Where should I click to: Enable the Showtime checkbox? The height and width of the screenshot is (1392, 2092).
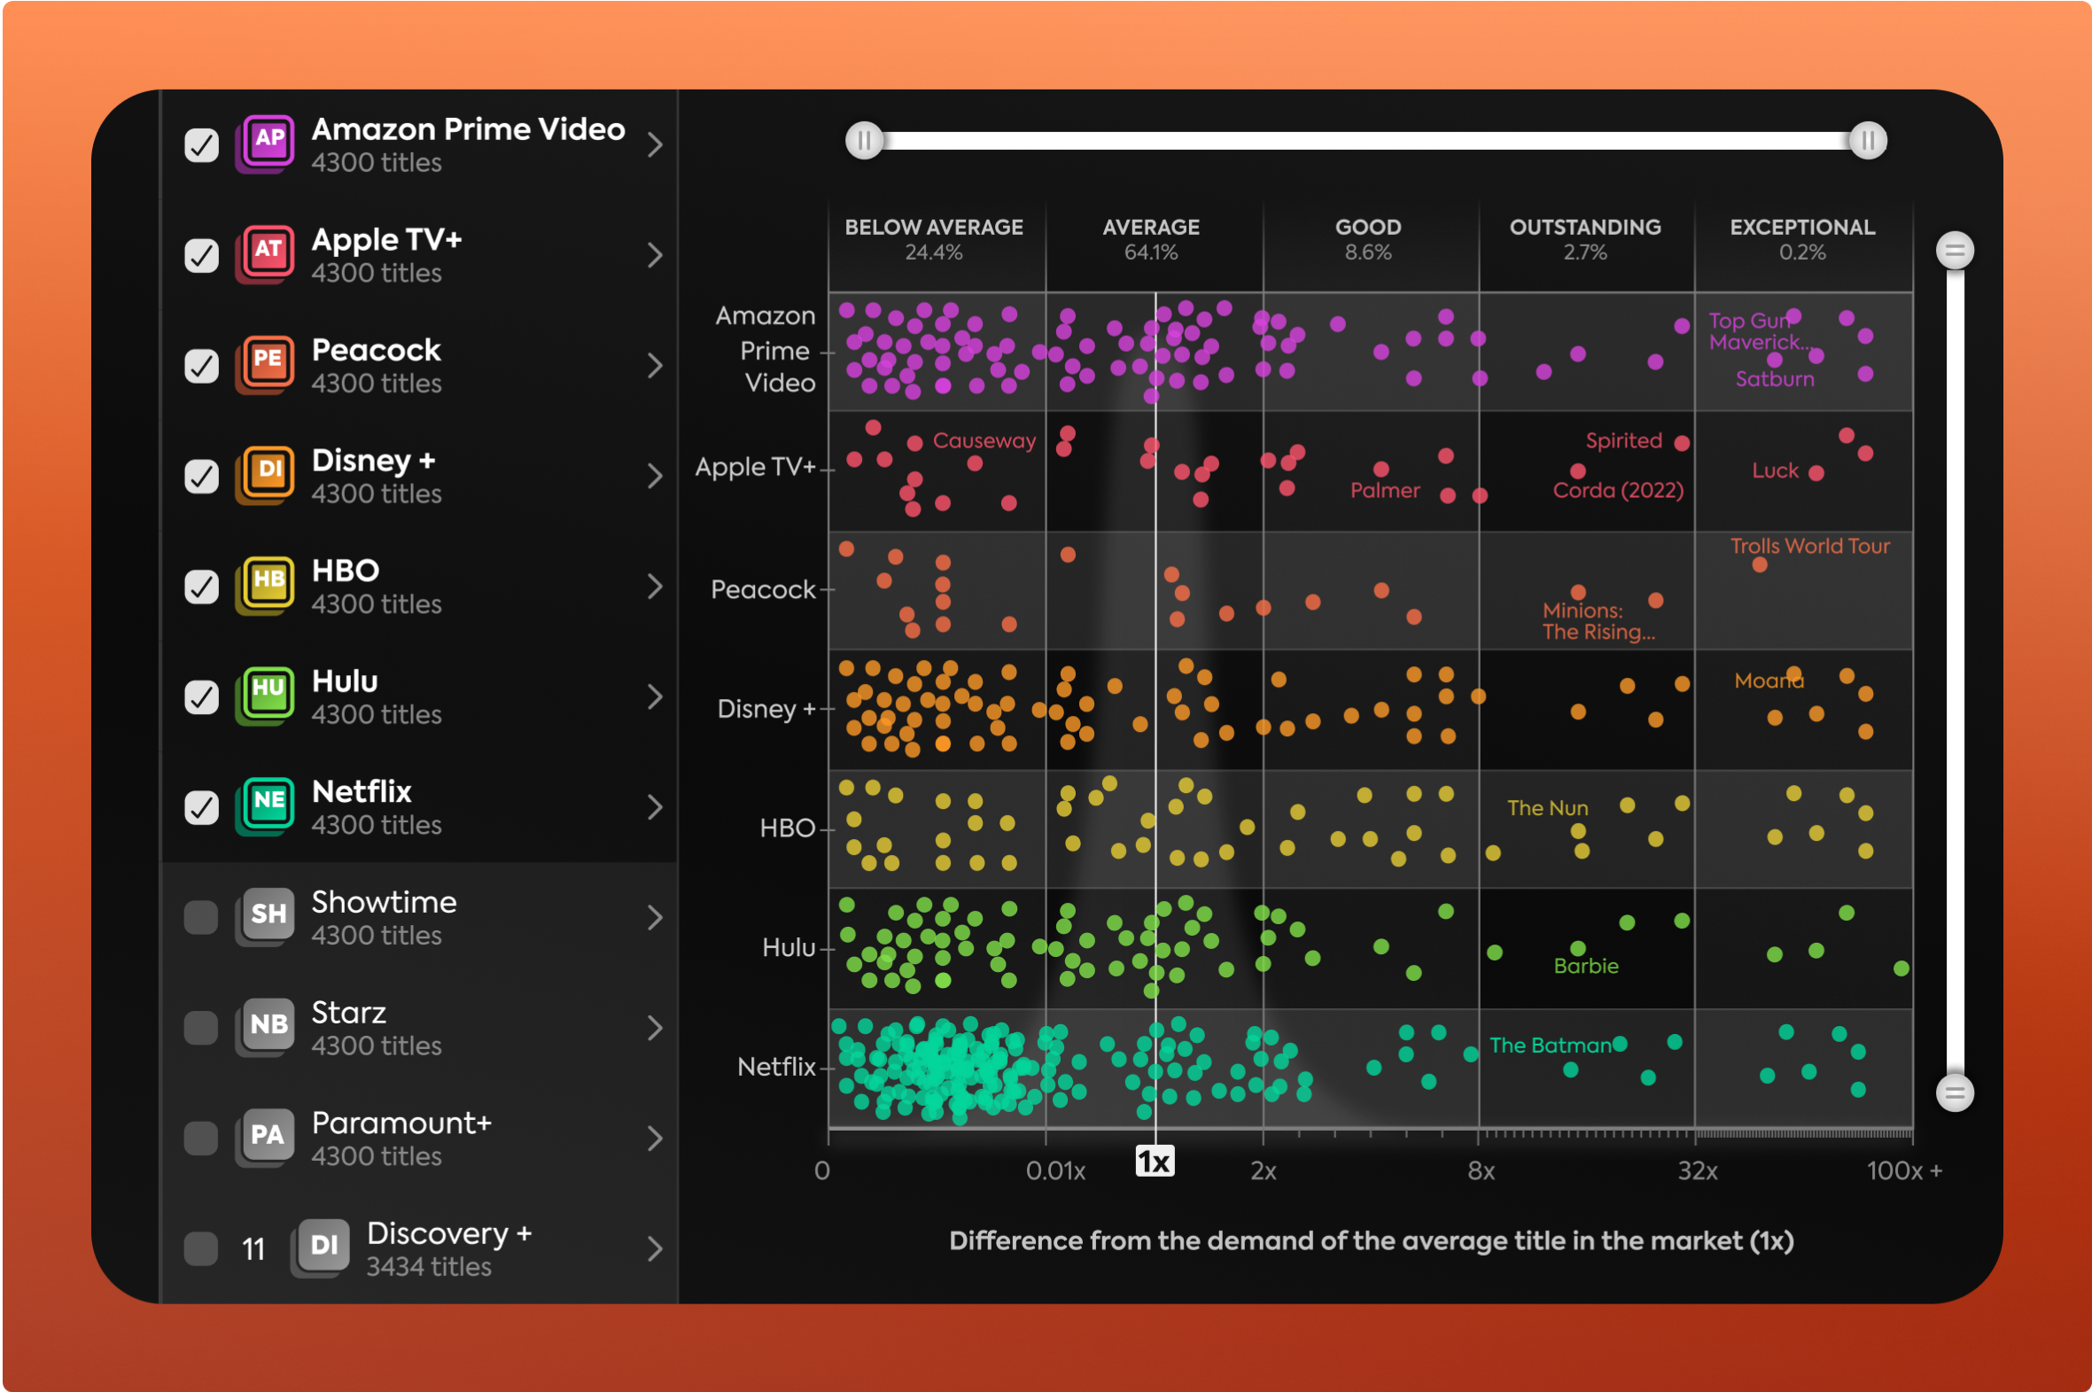201,917
